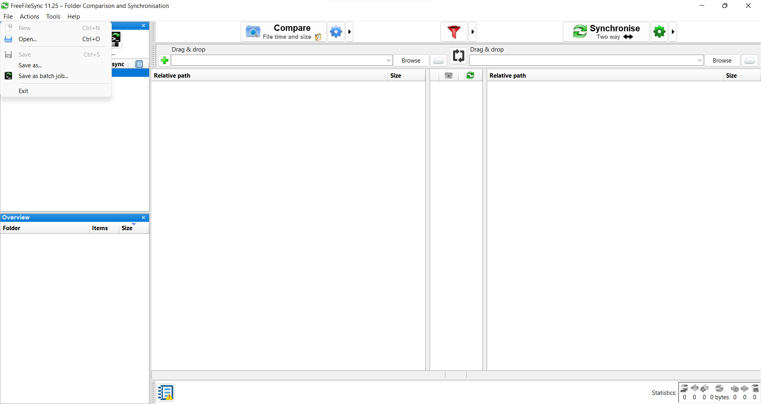The image size is (761, 404).
Task: Open right folder path dropdown arrow
Action: click(700, 61)
